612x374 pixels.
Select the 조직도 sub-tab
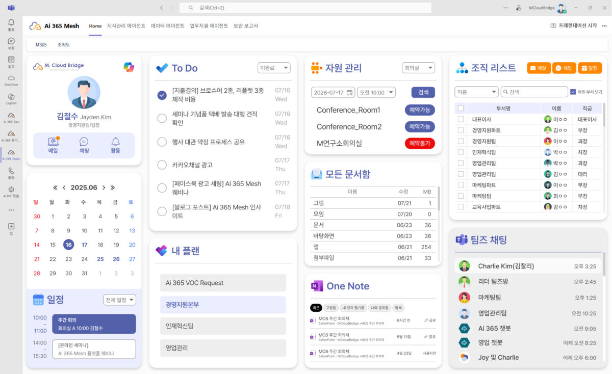(64, 45)
